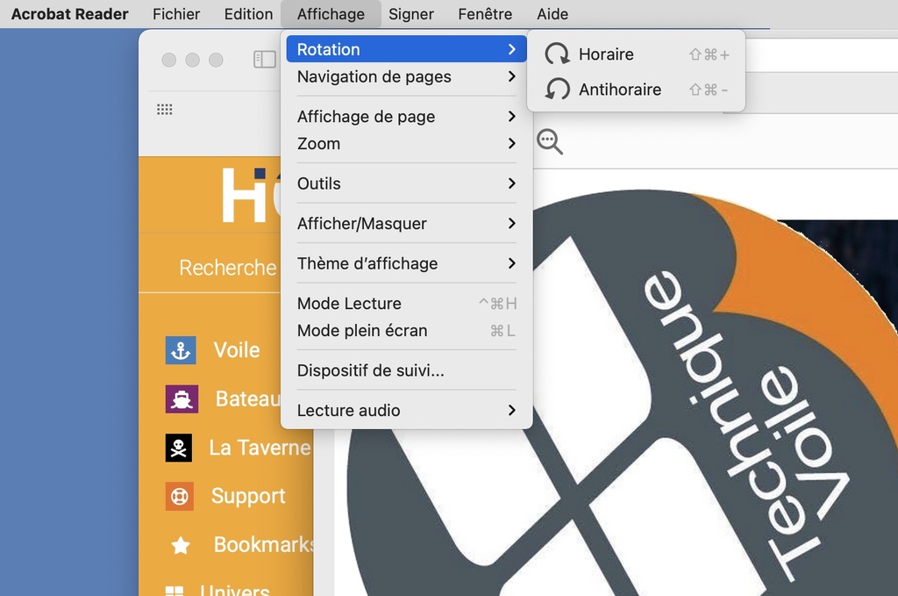Click the blue anchor icon beside Voile
The image size is (898, 596).
181,350
